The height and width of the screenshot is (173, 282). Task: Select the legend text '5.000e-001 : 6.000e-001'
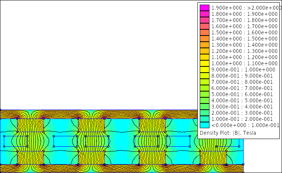[242, 94]
